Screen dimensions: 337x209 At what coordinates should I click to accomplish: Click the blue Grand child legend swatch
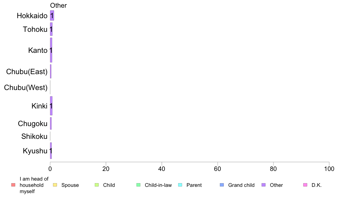point(222,185)
